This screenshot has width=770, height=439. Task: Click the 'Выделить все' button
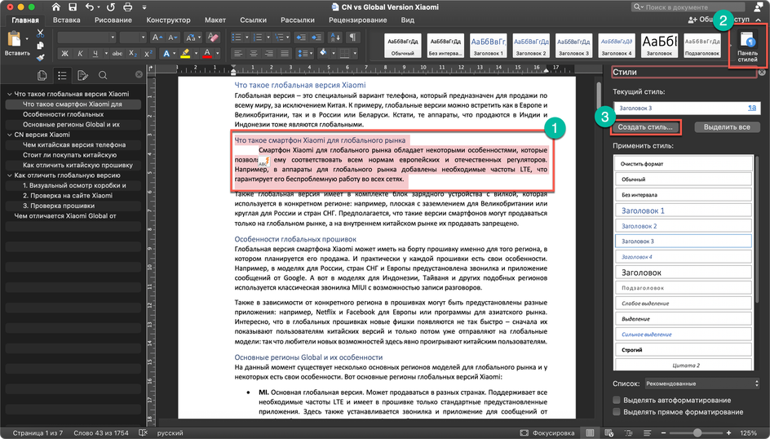[x=727, y=127]
